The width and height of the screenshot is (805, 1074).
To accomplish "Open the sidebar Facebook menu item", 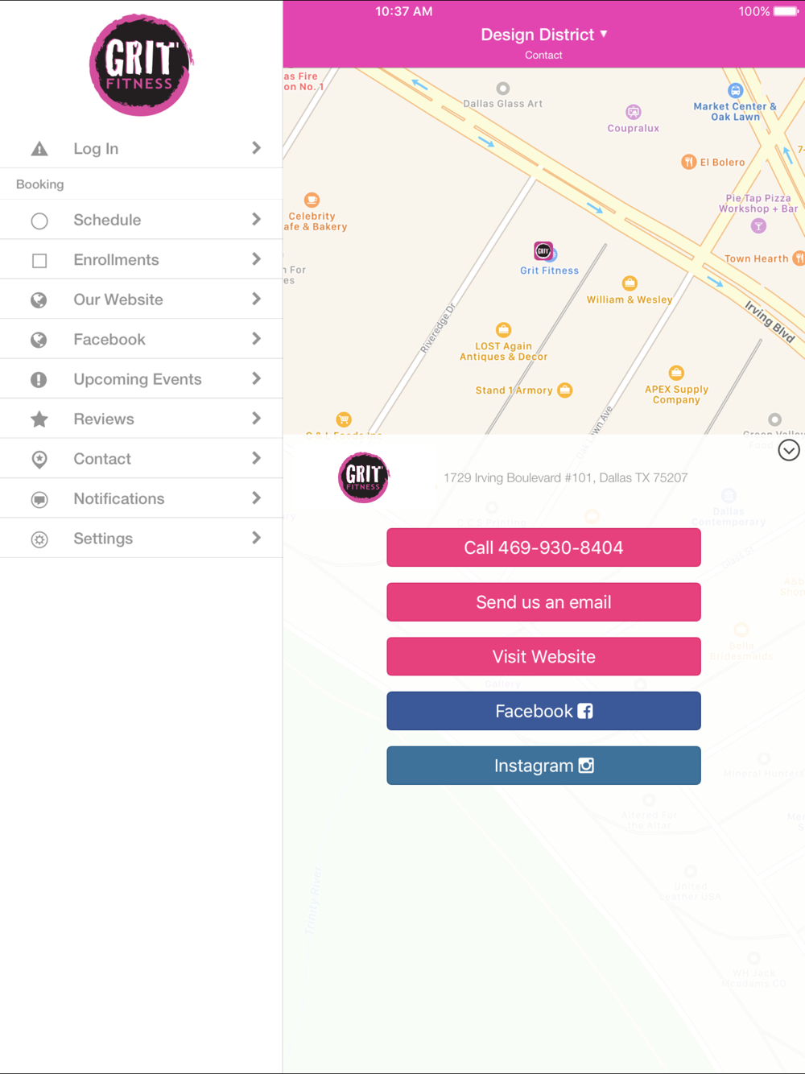I will pos(141,339).
